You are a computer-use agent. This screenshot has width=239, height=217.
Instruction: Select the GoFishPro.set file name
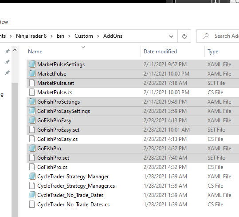click(53, 158)
